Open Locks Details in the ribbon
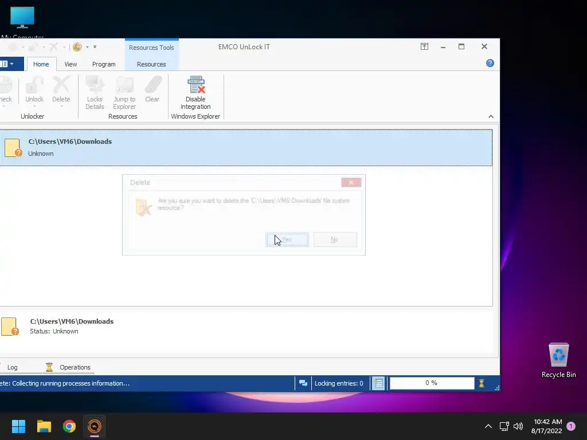 (95, 92)
